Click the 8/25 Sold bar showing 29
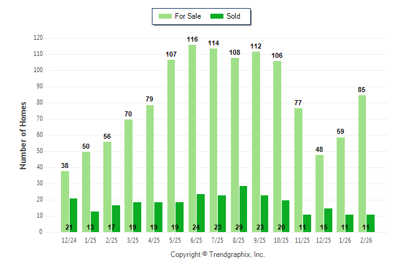Image resolution: width=402 pixels, height=270 pixels. (243, 209)
